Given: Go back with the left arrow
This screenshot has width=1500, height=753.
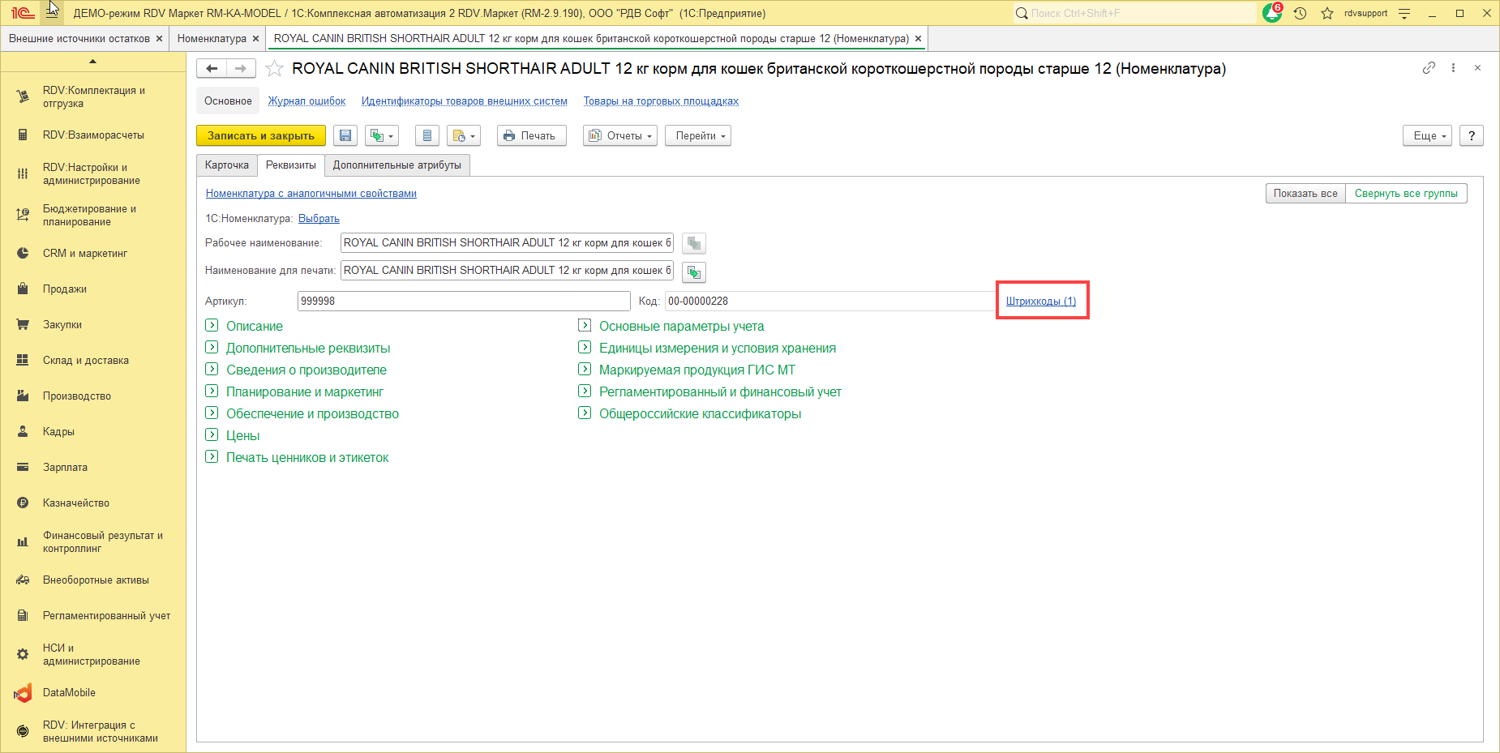Looking at the screenshot, I should [212, 69].
